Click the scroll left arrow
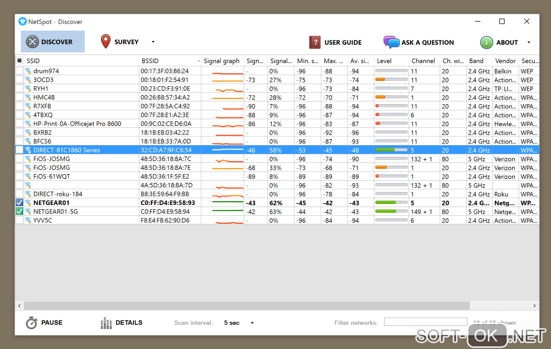 [19, 305]
